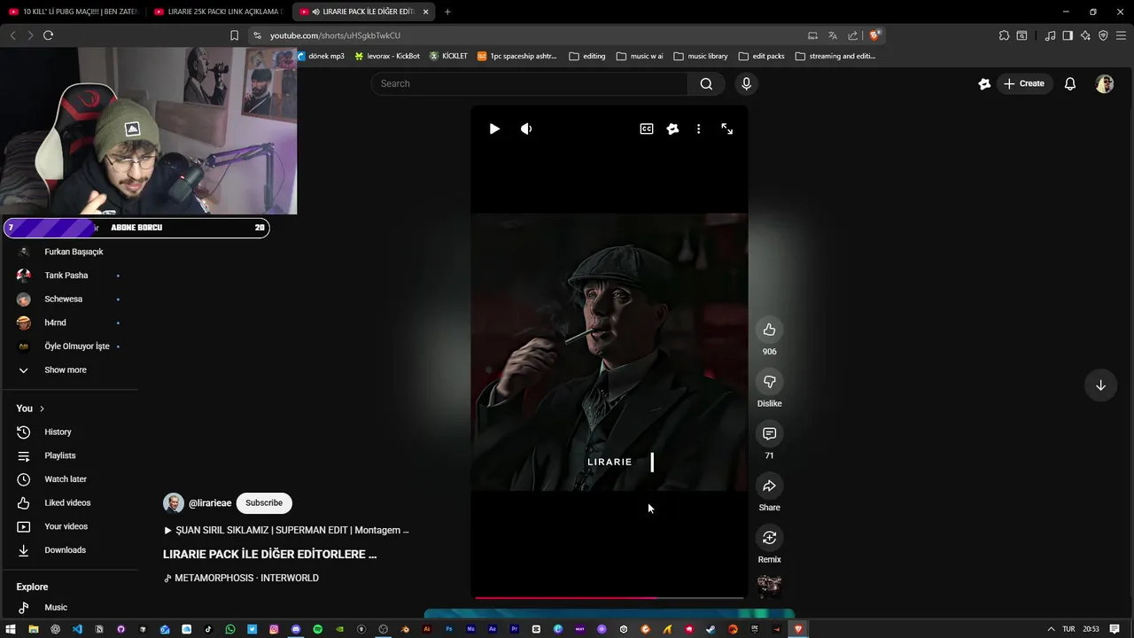The height and width of the screenshot is (638, 1134).
Task: Share this Short
Action: coord(769,486)
